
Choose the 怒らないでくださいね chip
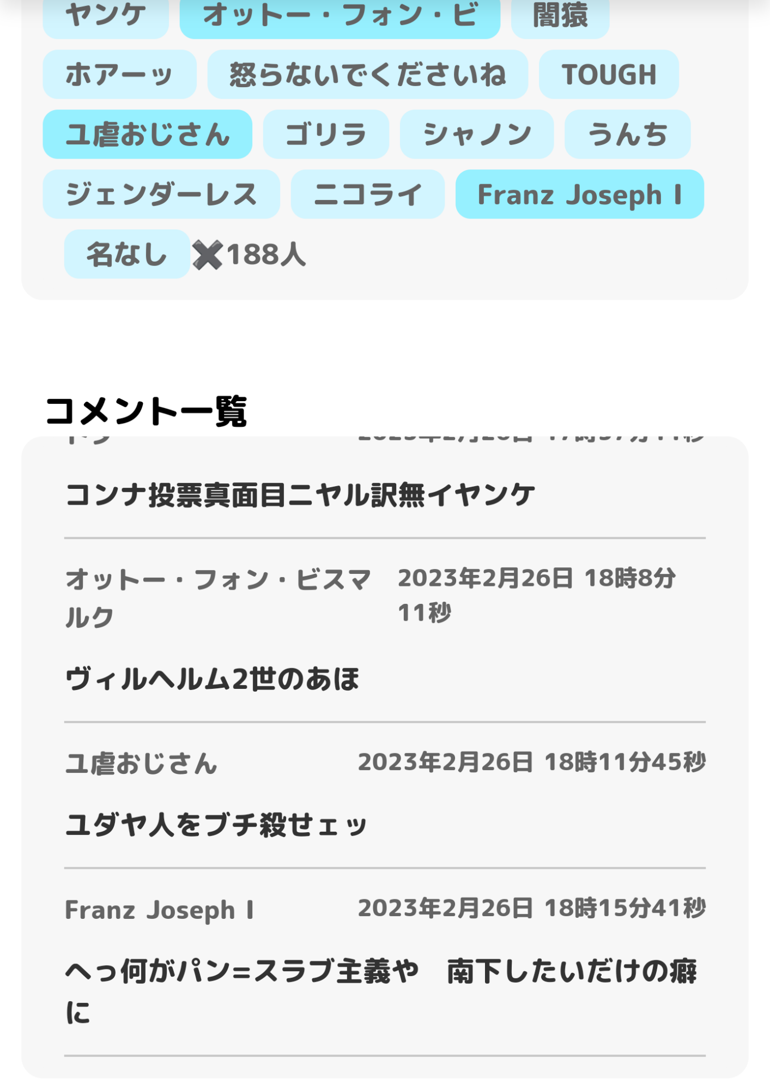tap(367, 75)
